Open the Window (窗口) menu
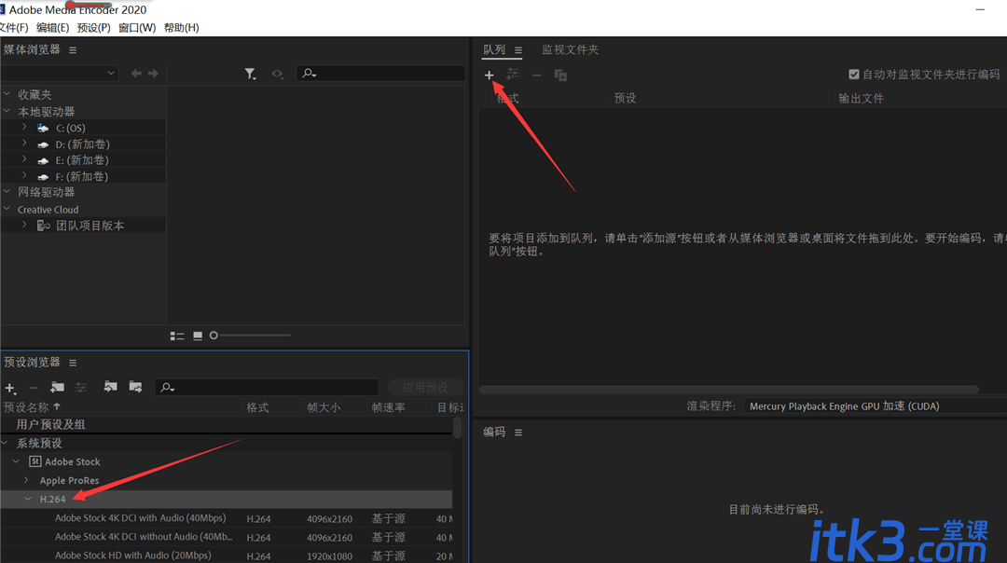The image size is (1007, 563). (137, 28)
